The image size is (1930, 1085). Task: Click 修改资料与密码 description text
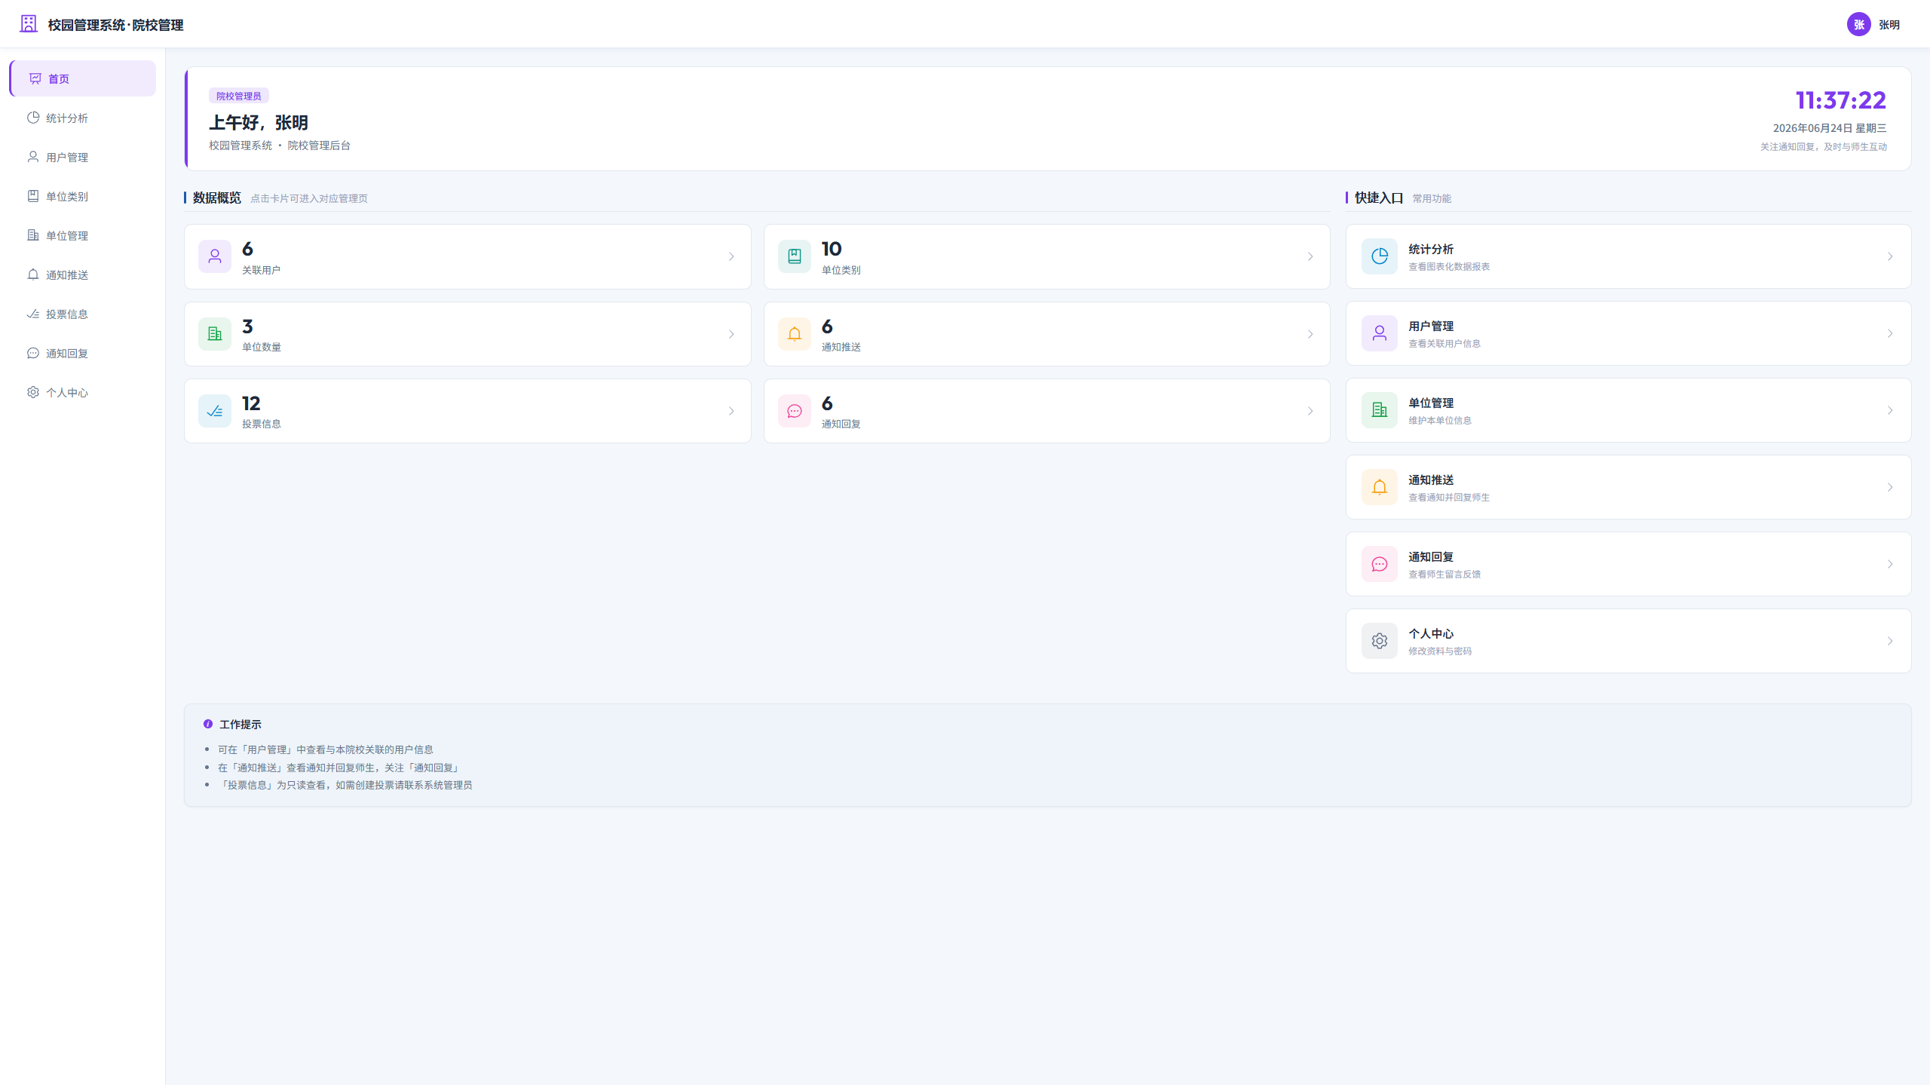tap(1440, 651)
